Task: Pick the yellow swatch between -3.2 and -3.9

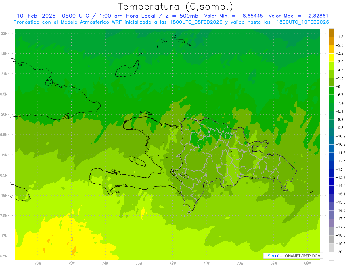Action: pyautogui.click(x=331, y=58)
